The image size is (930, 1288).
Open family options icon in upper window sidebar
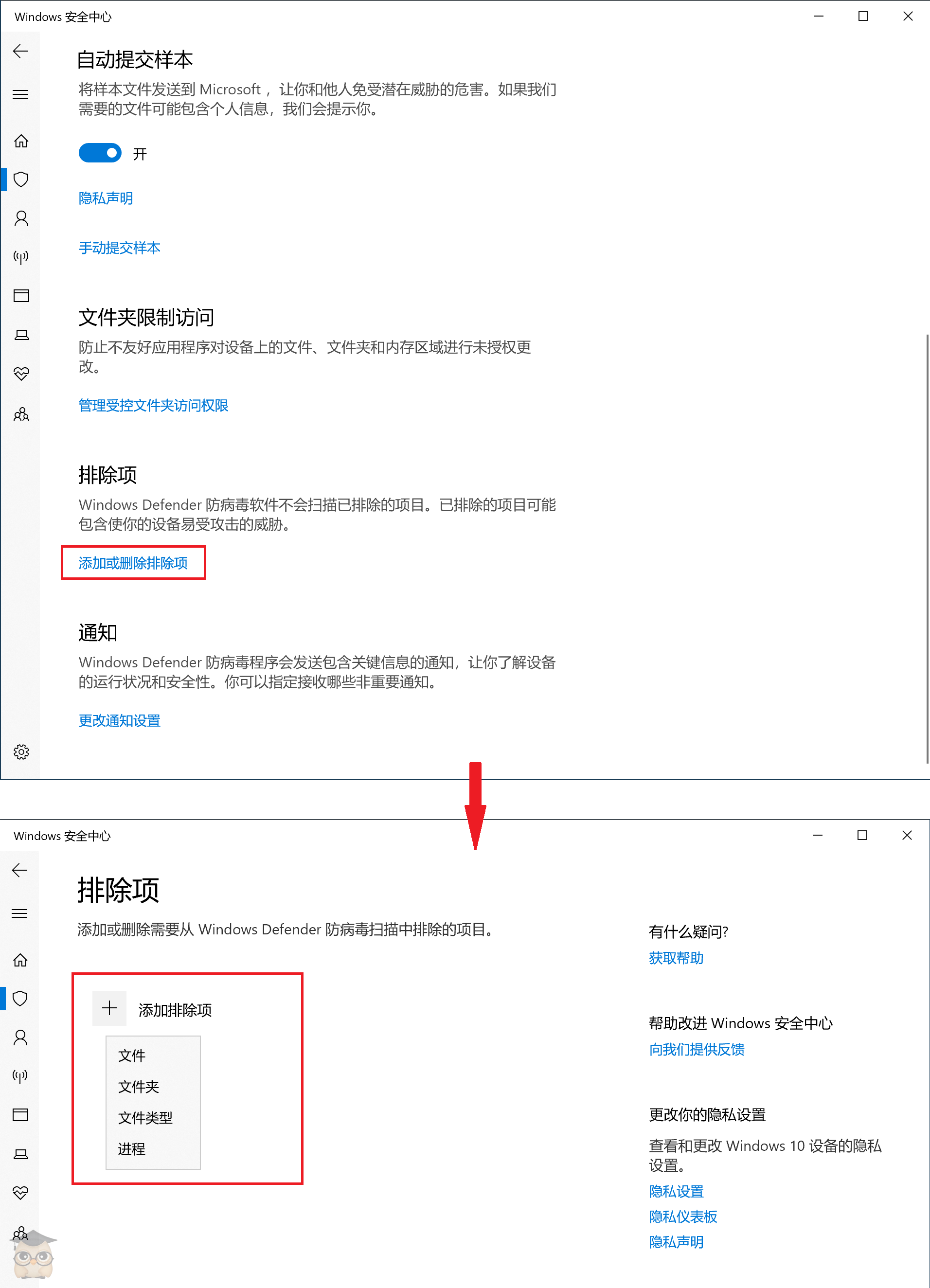[21, 414]
